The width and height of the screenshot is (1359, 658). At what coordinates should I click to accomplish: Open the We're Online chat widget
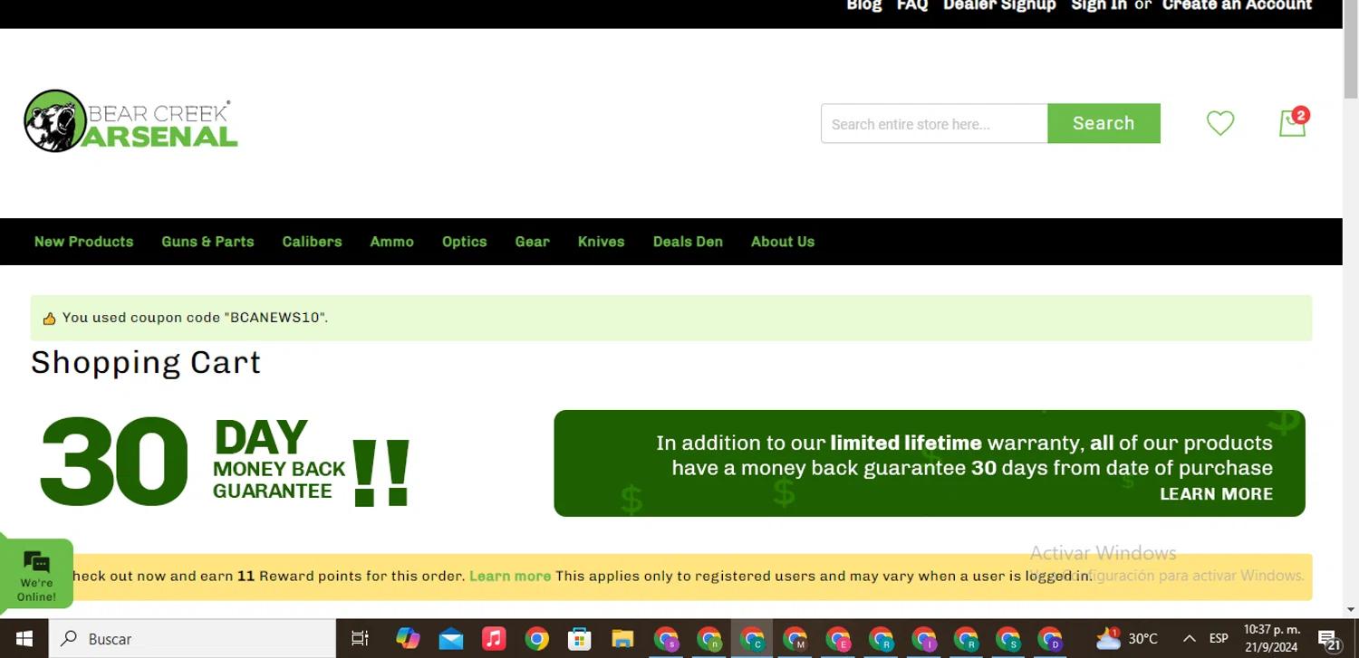click(x=36, y=574)
